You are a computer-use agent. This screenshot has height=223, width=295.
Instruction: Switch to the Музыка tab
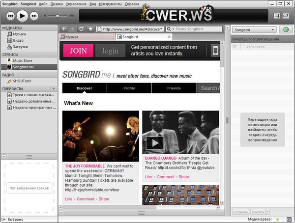pos(87,37)
